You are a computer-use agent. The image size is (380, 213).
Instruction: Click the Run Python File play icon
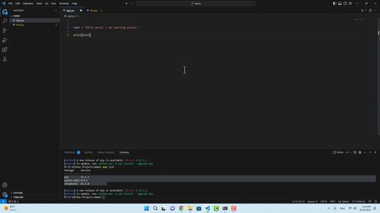coord(362,11)
